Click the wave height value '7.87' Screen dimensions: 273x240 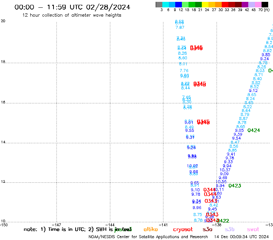pyautogui.click(x=180, y=27)
